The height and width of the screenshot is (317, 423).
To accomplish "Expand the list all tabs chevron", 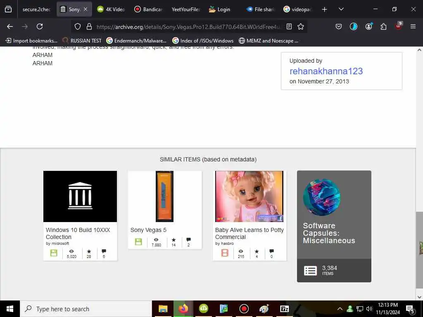I will click(341, 9).
